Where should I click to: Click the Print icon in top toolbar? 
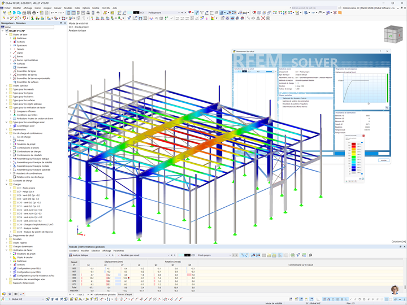tap(34, 12)
